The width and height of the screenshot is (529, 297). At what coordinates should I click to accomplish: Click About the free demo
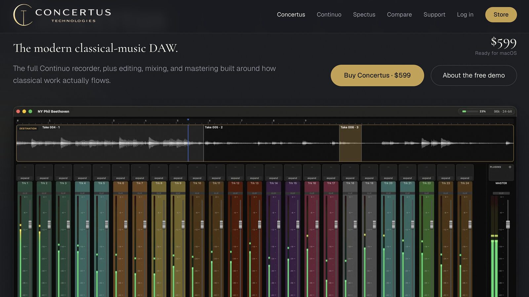(473, 75)
